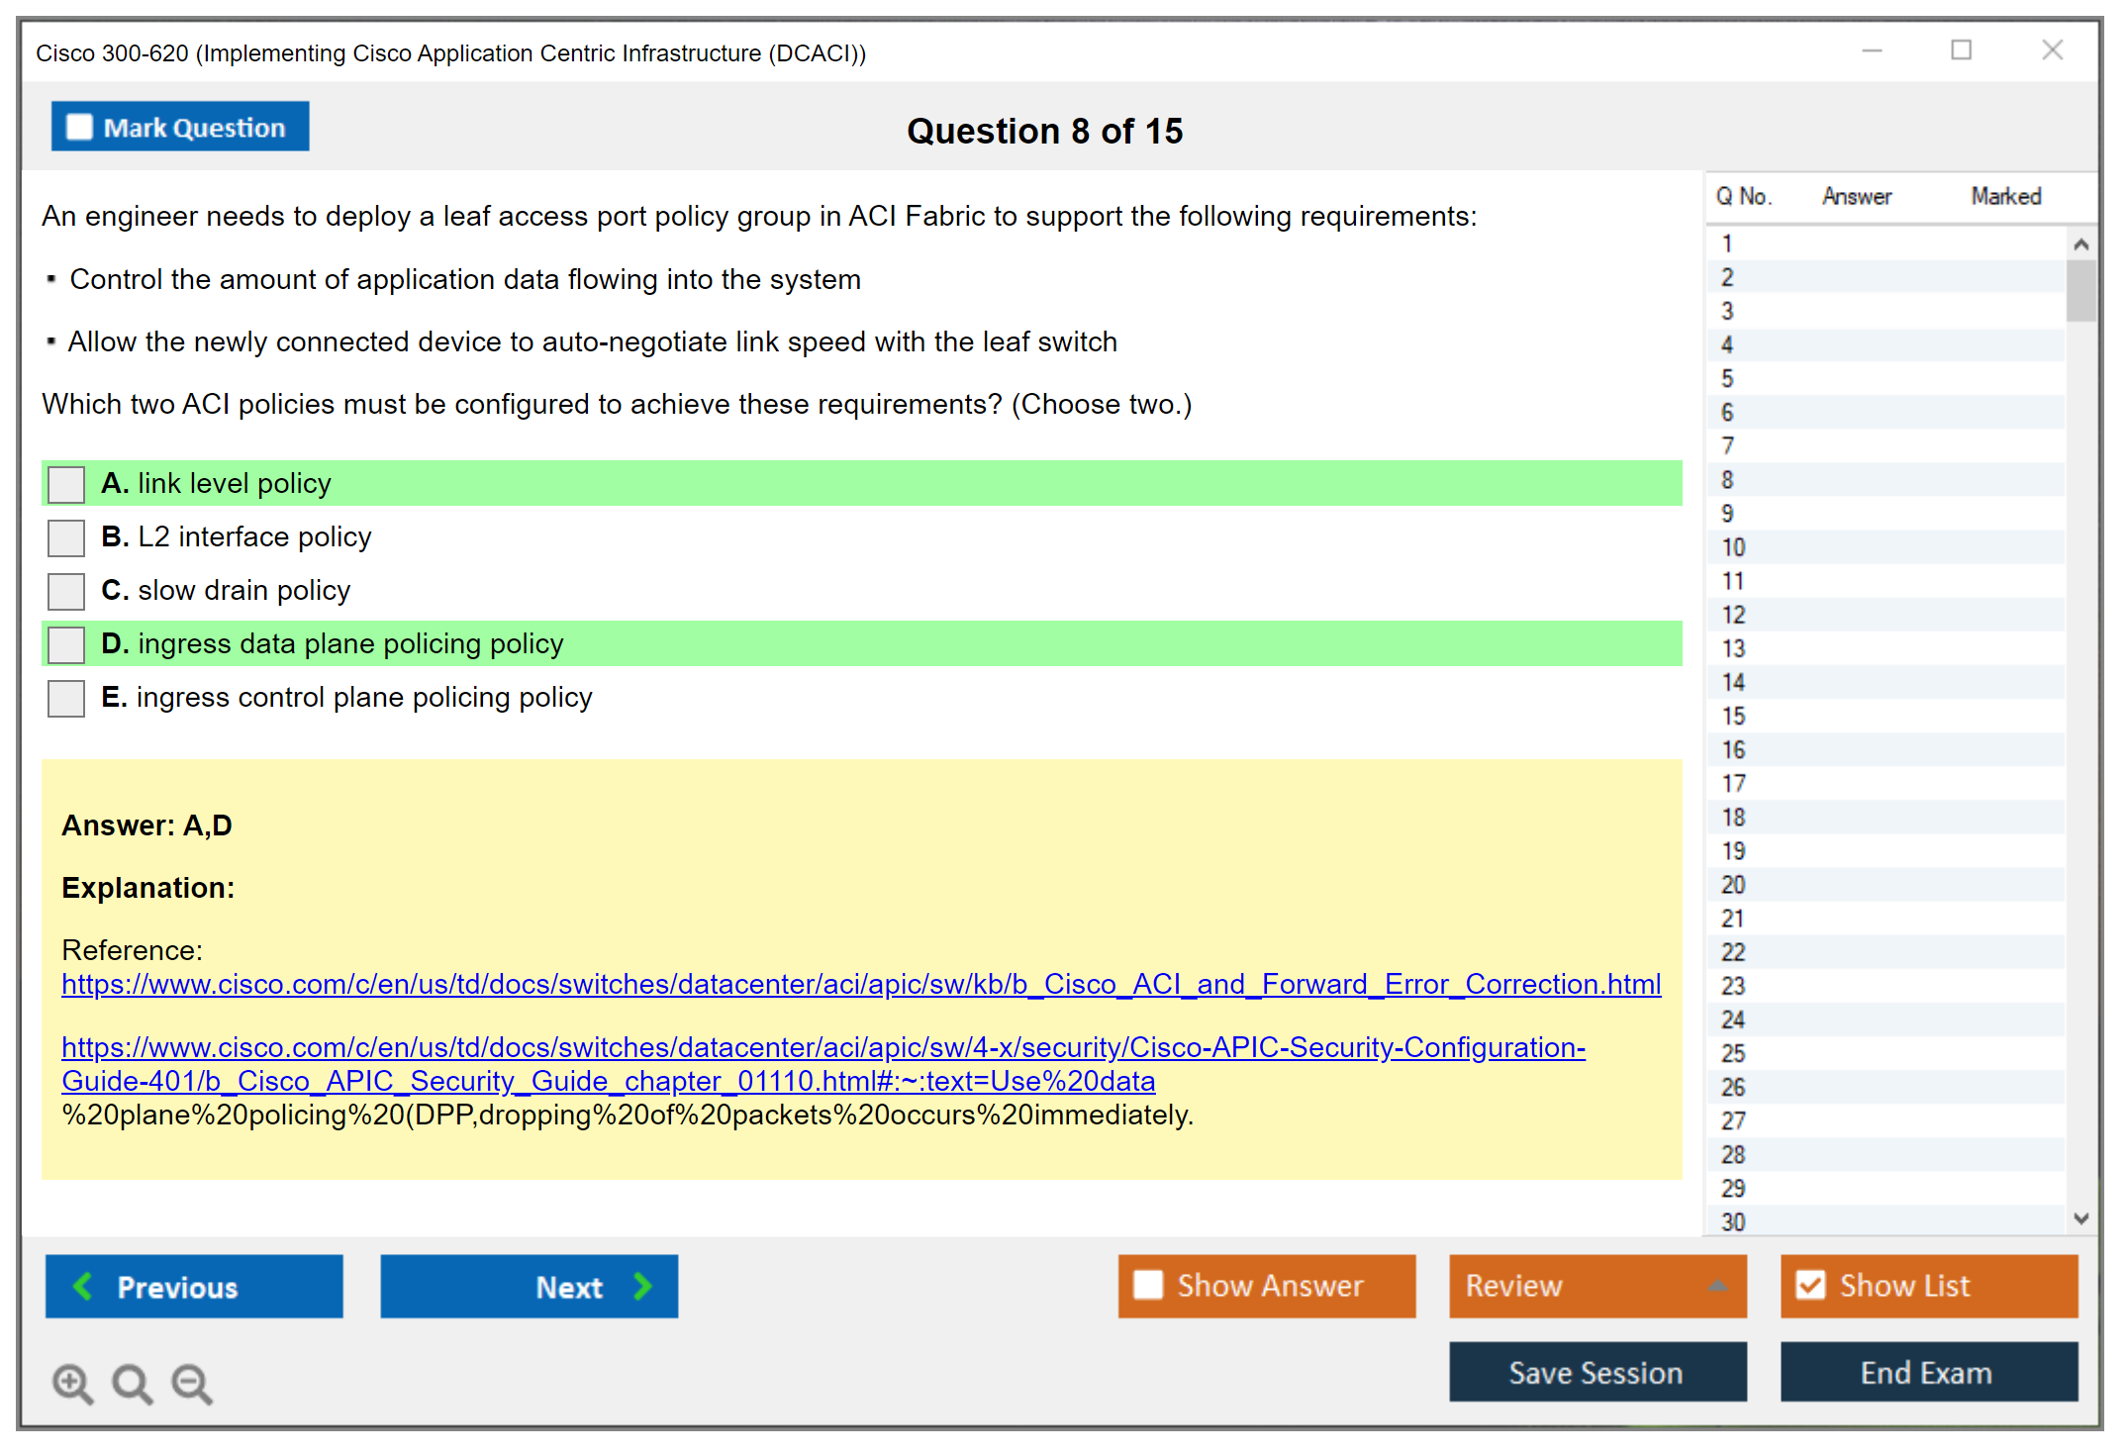The image size is (2128, 1455).
Task: Click the green right arrow on Next
Action: point(643,1286)
